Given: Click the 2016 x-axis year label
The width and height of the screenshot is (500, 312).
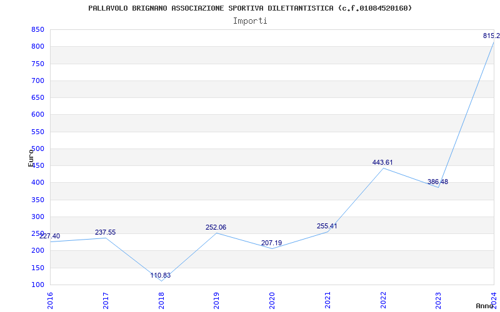Looking at the screenshot, I should pos(50,300).
